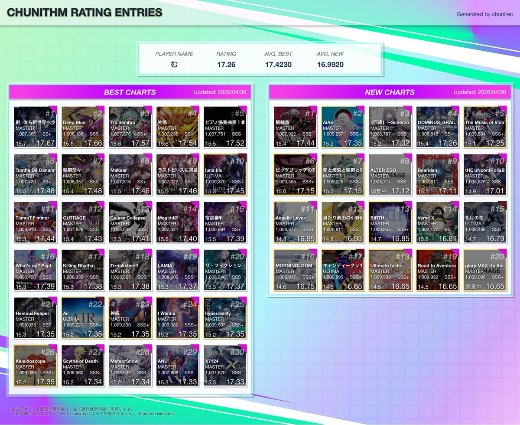Select the HeinousReaper card

pos(36,317)
